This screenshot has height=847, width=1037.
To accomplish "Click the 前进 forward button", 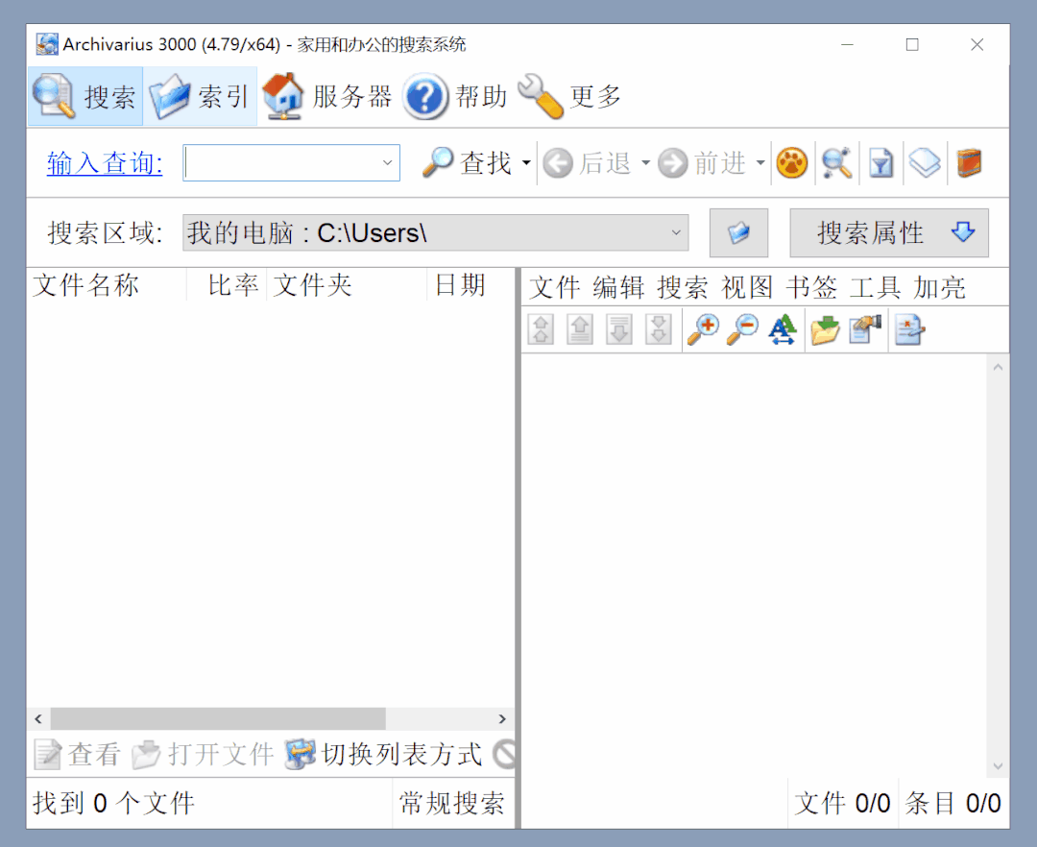I will click(703, 162).
